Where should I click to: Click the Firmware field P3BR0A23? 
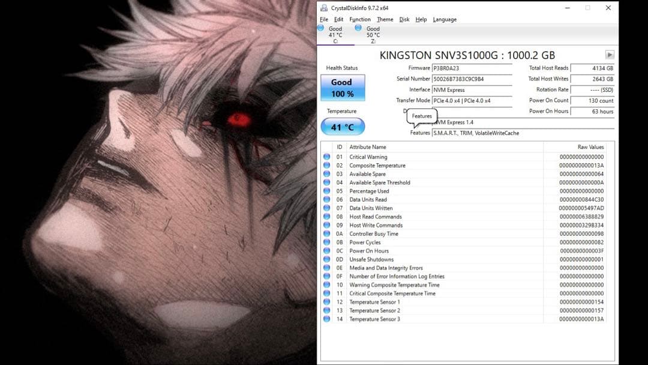pos(472,68)
